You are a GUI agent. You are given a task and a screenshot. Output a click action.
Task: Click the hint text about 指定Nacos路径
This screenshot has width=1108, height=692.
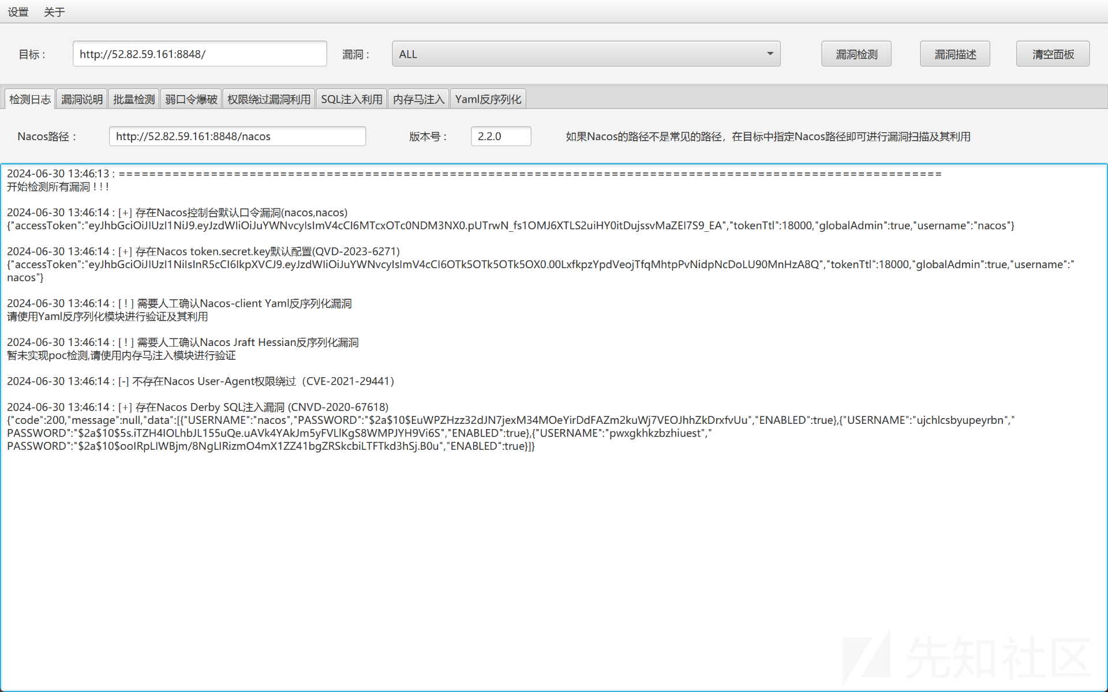point(768,137)
